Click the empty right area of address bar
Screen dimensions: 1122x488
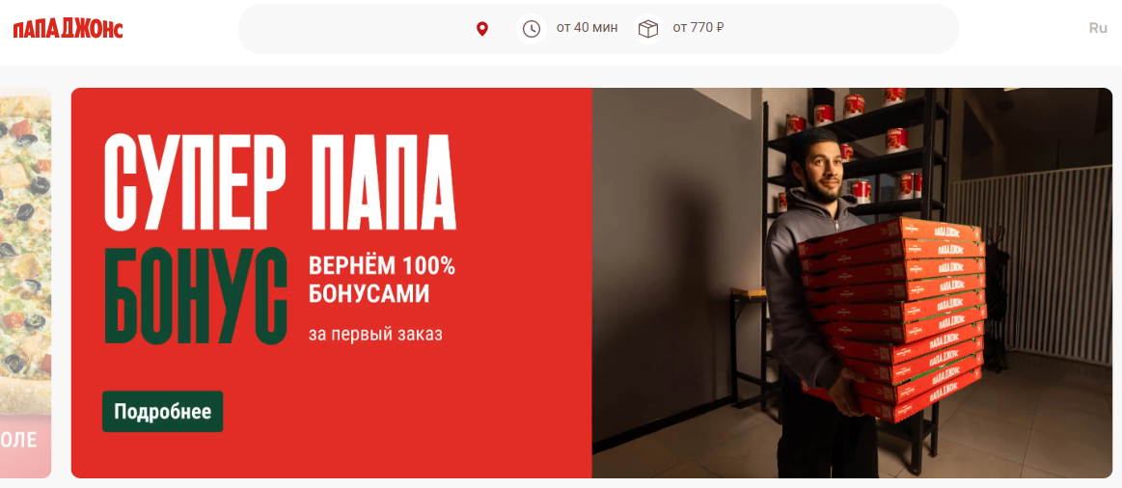(844, 29)
